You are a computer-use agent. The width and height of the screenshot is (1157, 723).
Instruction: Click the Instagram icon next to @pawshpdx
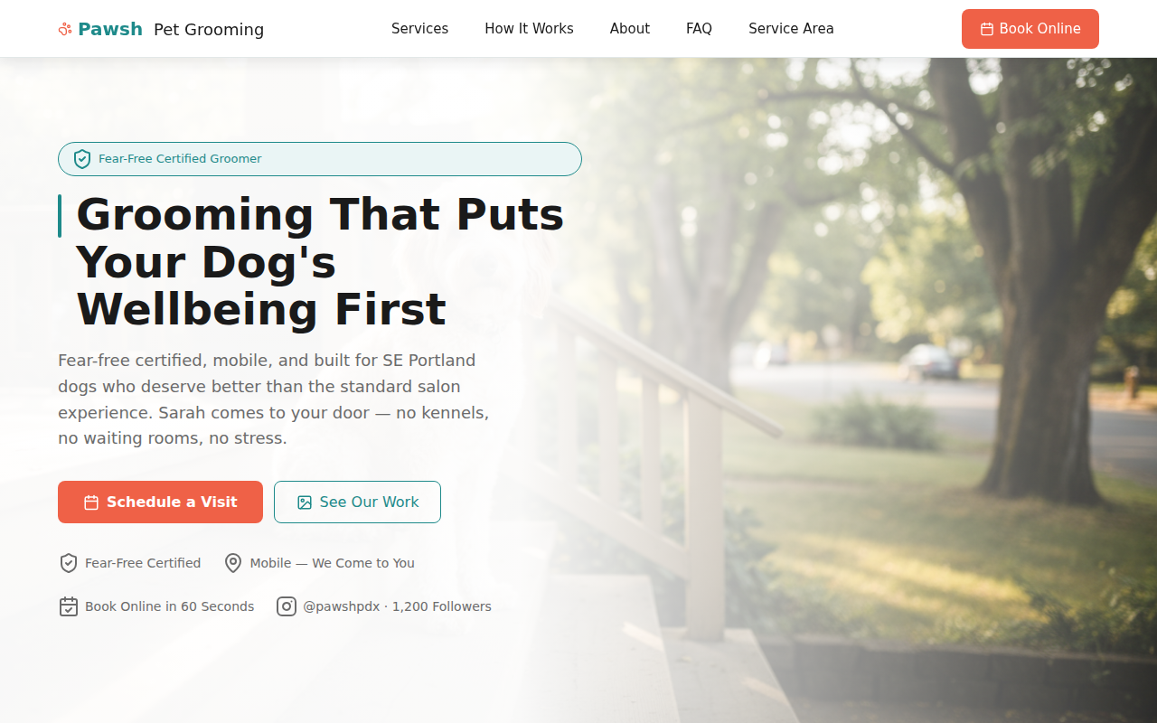tap(287, 606)
